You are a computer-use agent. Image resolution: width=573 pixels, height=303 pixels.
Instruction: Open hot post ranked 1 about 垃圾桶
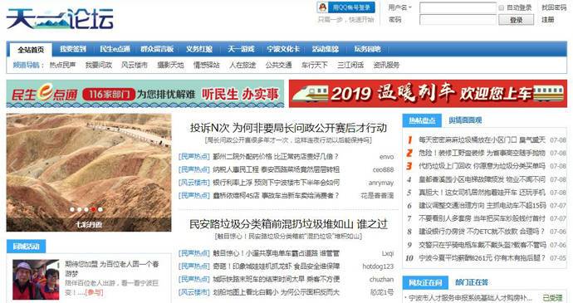482,139
